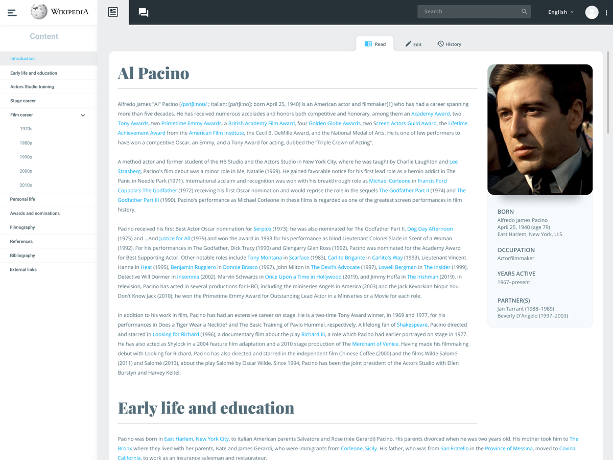The width and height of the screenshot is (613, 460).
Task: Click the search magnifier icon
Action: pyautogui.click(x=524, y=11)
